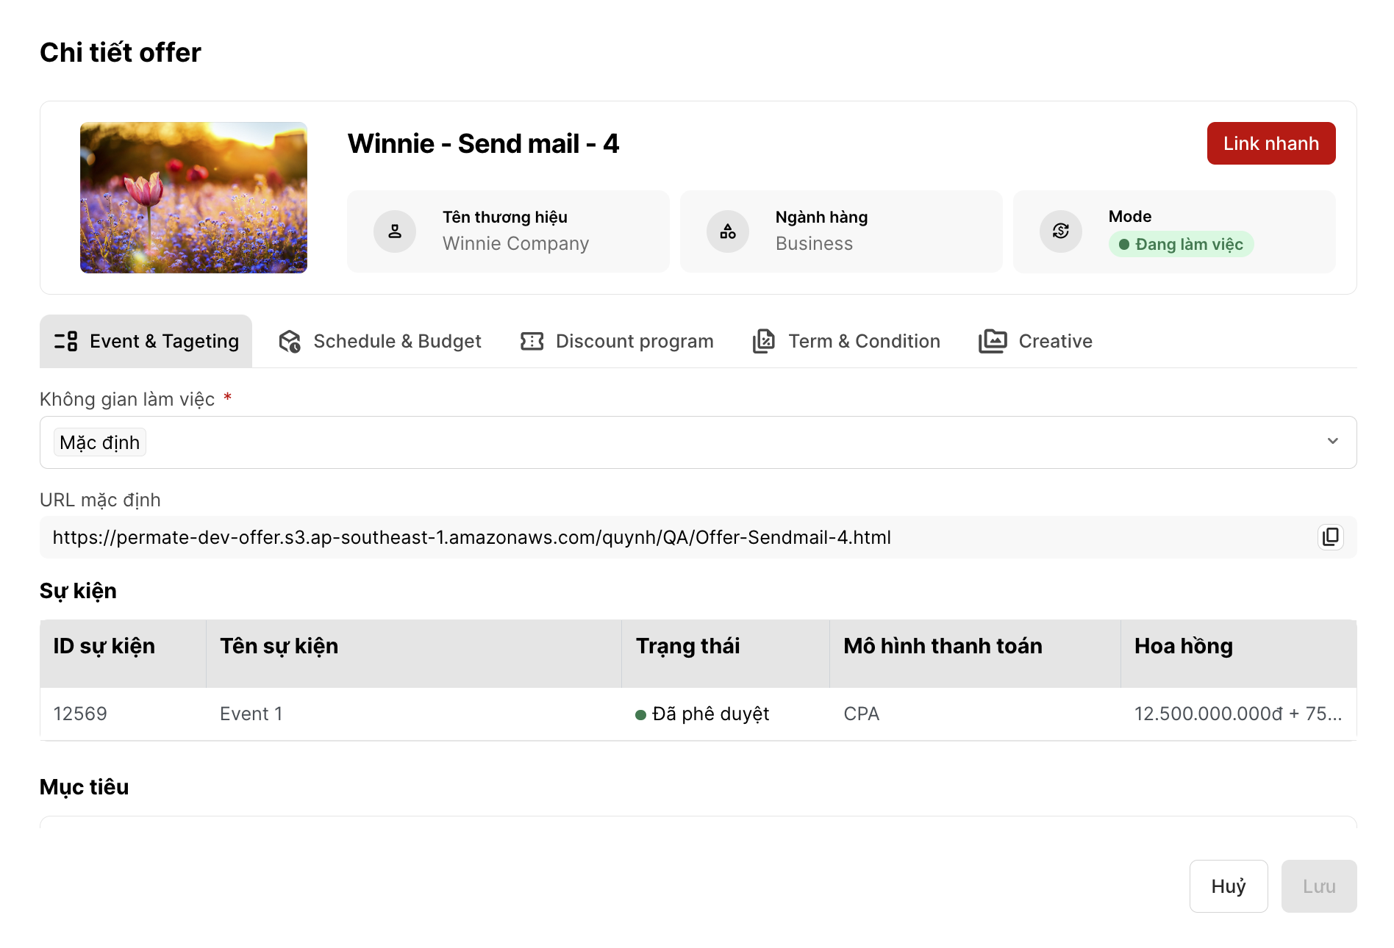Click the Schedule & Budget tab icon

pyautogui.click(x=290, y=342)
